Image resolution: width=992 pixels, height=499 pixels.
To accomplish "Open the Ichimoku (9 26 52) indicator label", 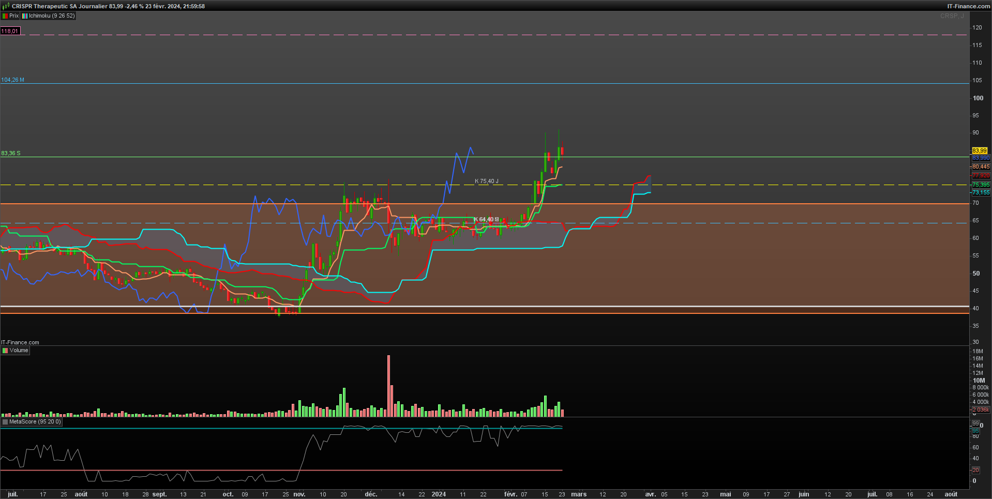I will [49, 16].
